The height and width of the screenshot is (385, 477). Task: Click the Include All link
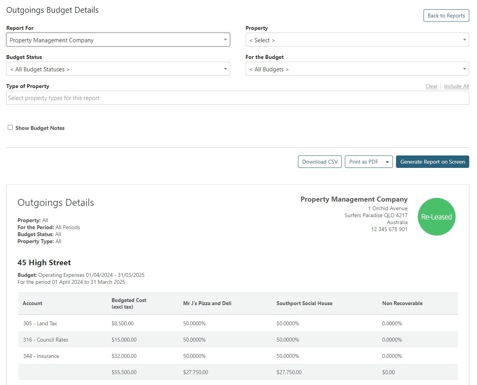(x=456, y=86)
